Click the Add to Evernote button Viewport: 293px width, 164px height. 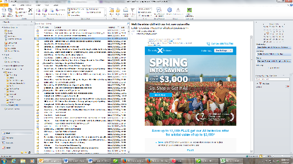coord(189,12)
